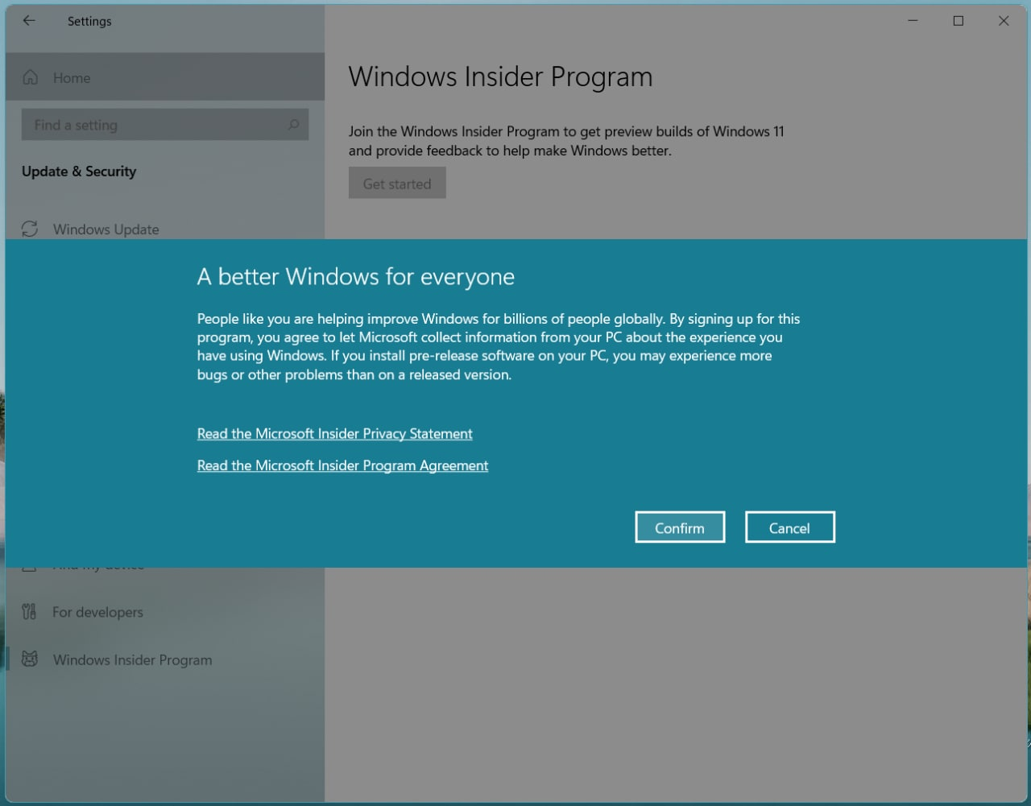Confirm joining the Insider Program
This screenshot has height=806, width=1031.
tap(680, 527)
